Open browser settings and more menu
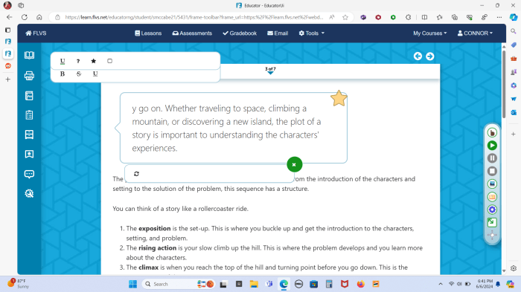The width and height of the screenshot is (521, 292). tap(499, 17)
